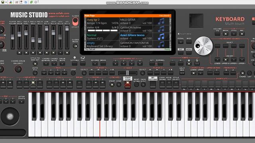This screenshot has width=255, height=143.
Task: Select VARIATION 3 button
Action: [x=33, y=85]
